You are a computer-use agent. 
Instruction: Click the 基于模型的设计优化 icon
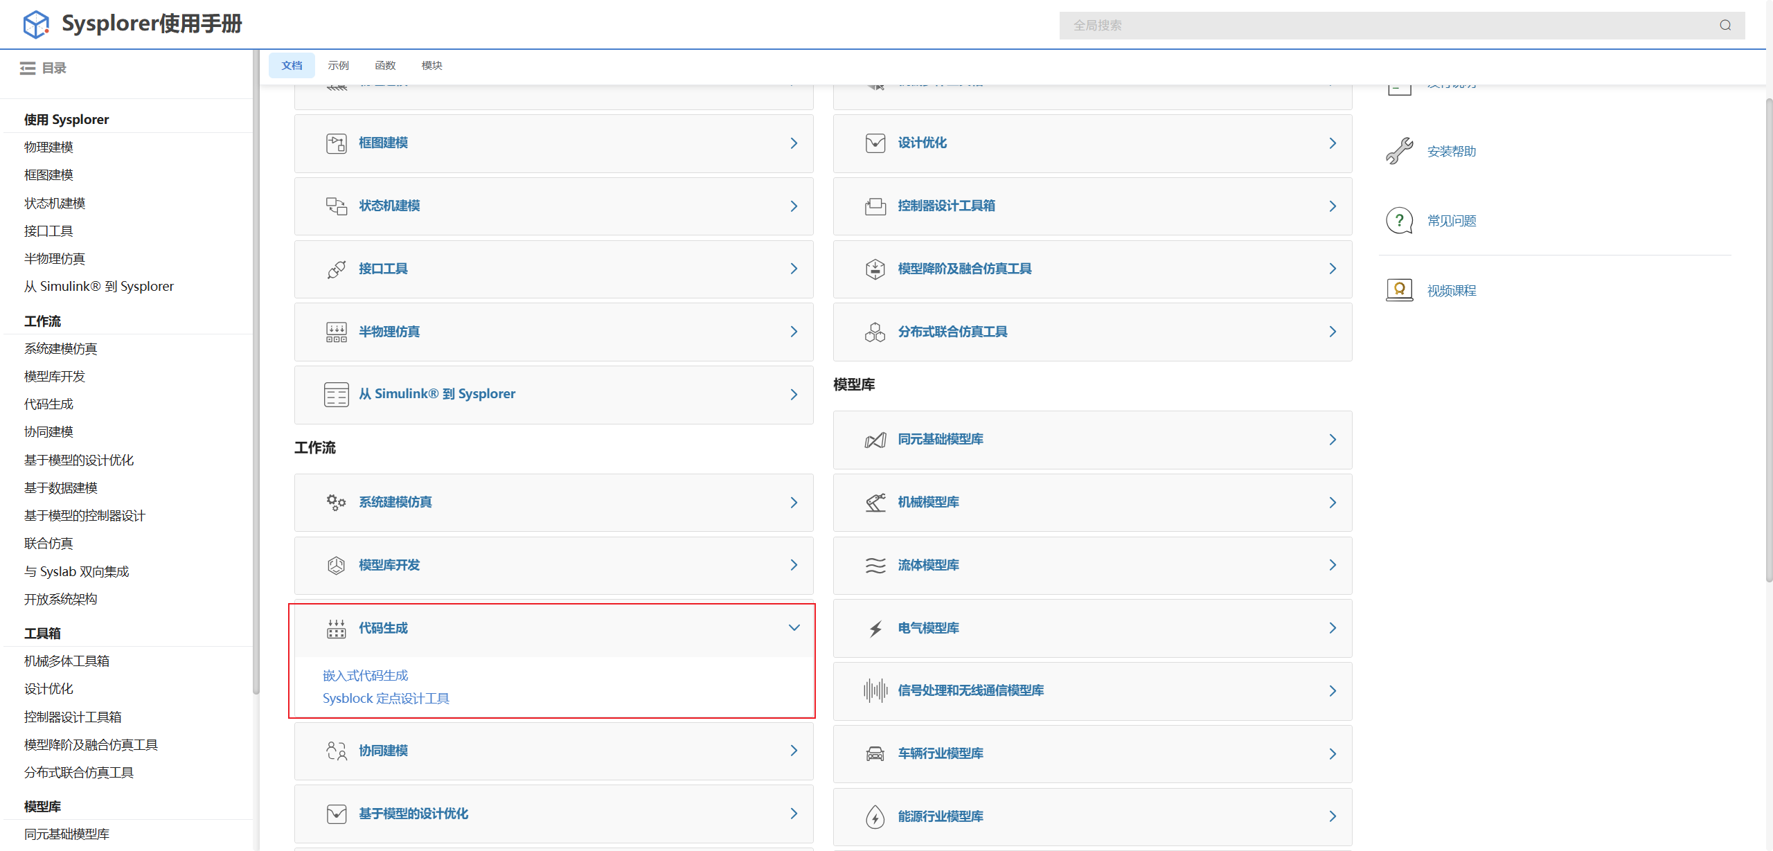[x=337, y=814]
